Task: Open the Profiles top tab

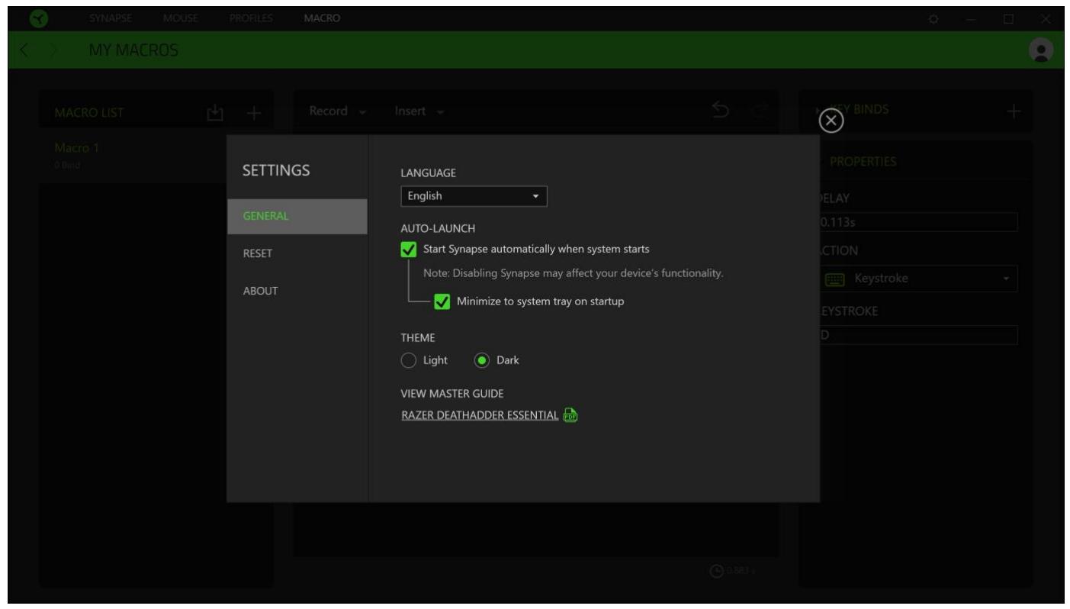Action: (x=251, y=18)
